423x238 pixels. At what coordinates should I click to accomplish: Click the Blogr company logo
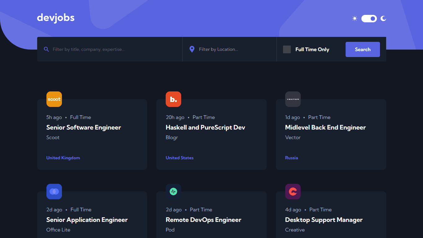(173, 99)
